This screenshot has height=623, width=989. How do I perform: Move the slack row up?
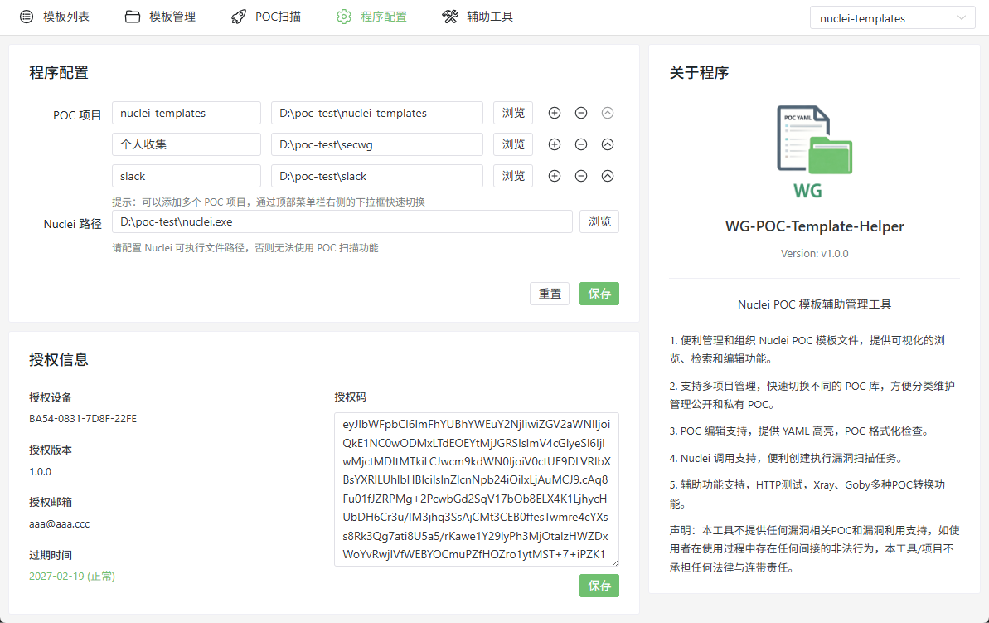tap(608, 176)
